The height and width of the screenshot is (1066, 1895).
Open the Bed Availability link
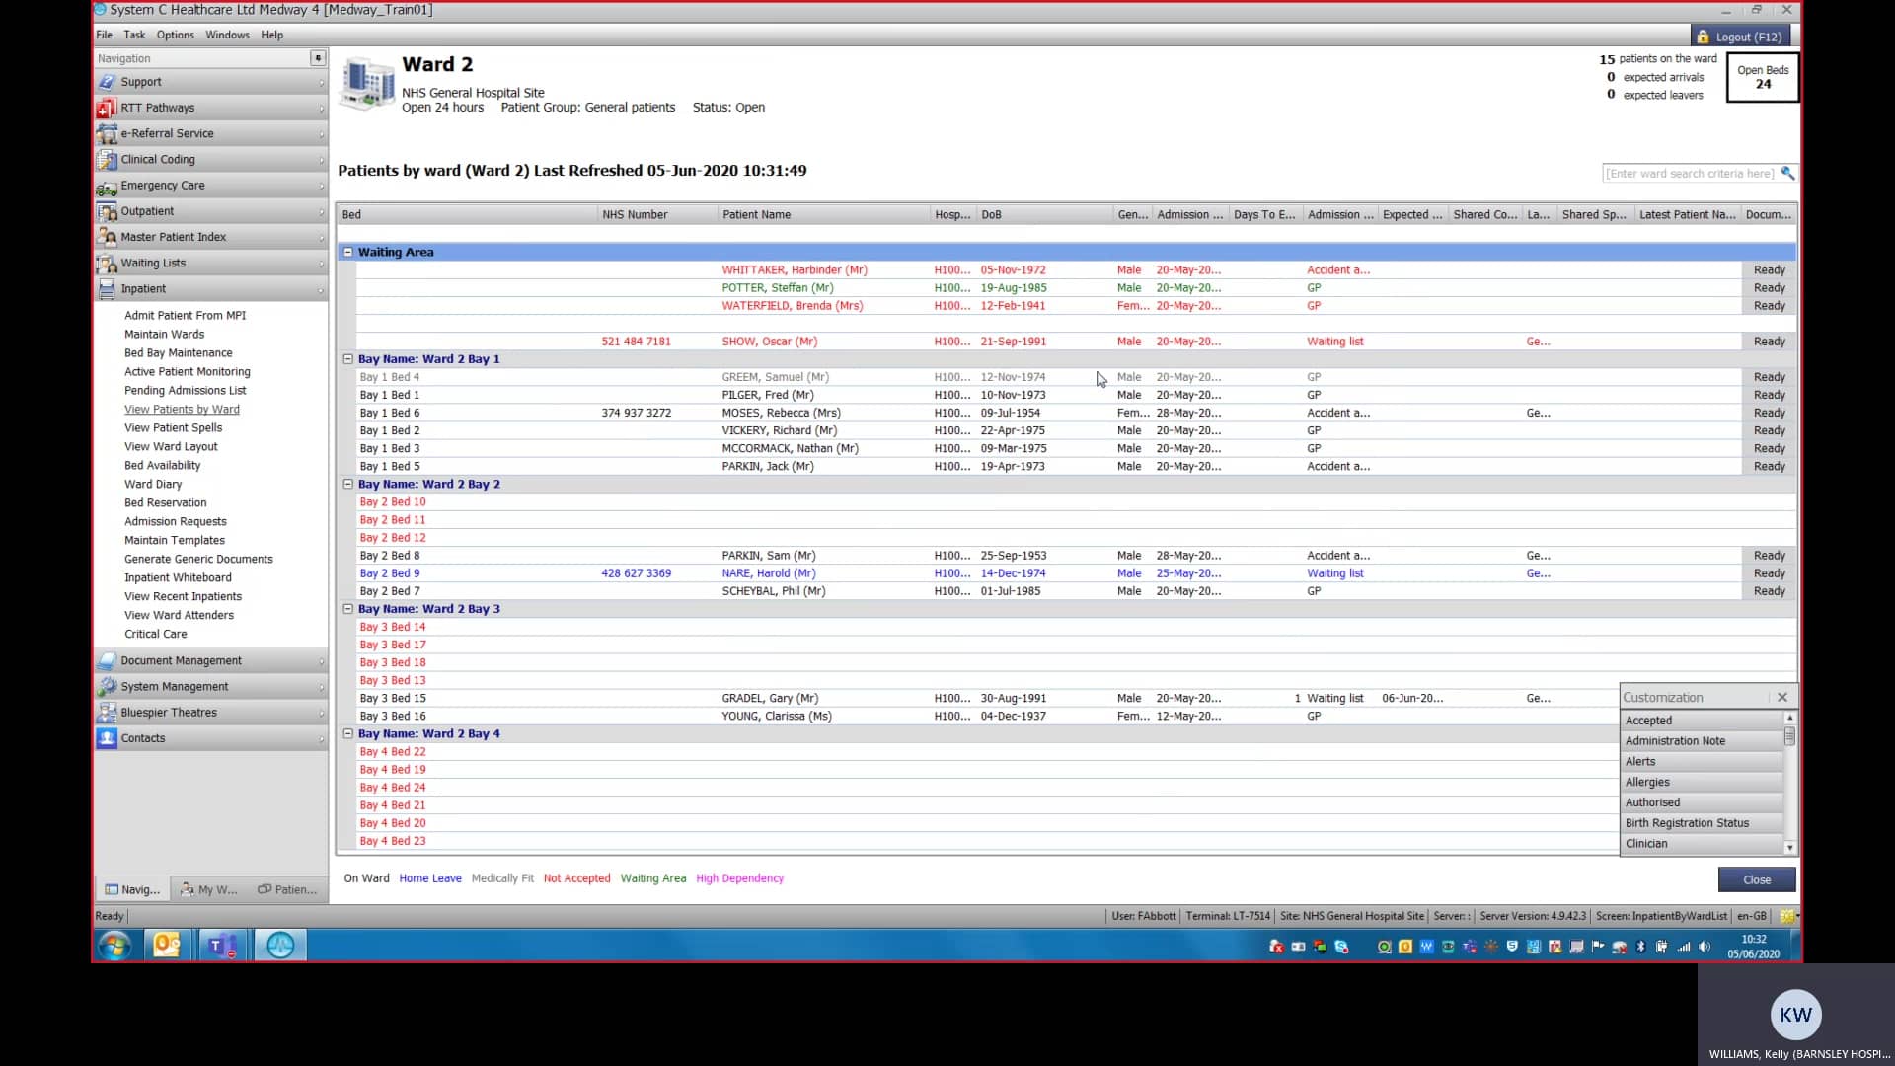click(162, 465)
